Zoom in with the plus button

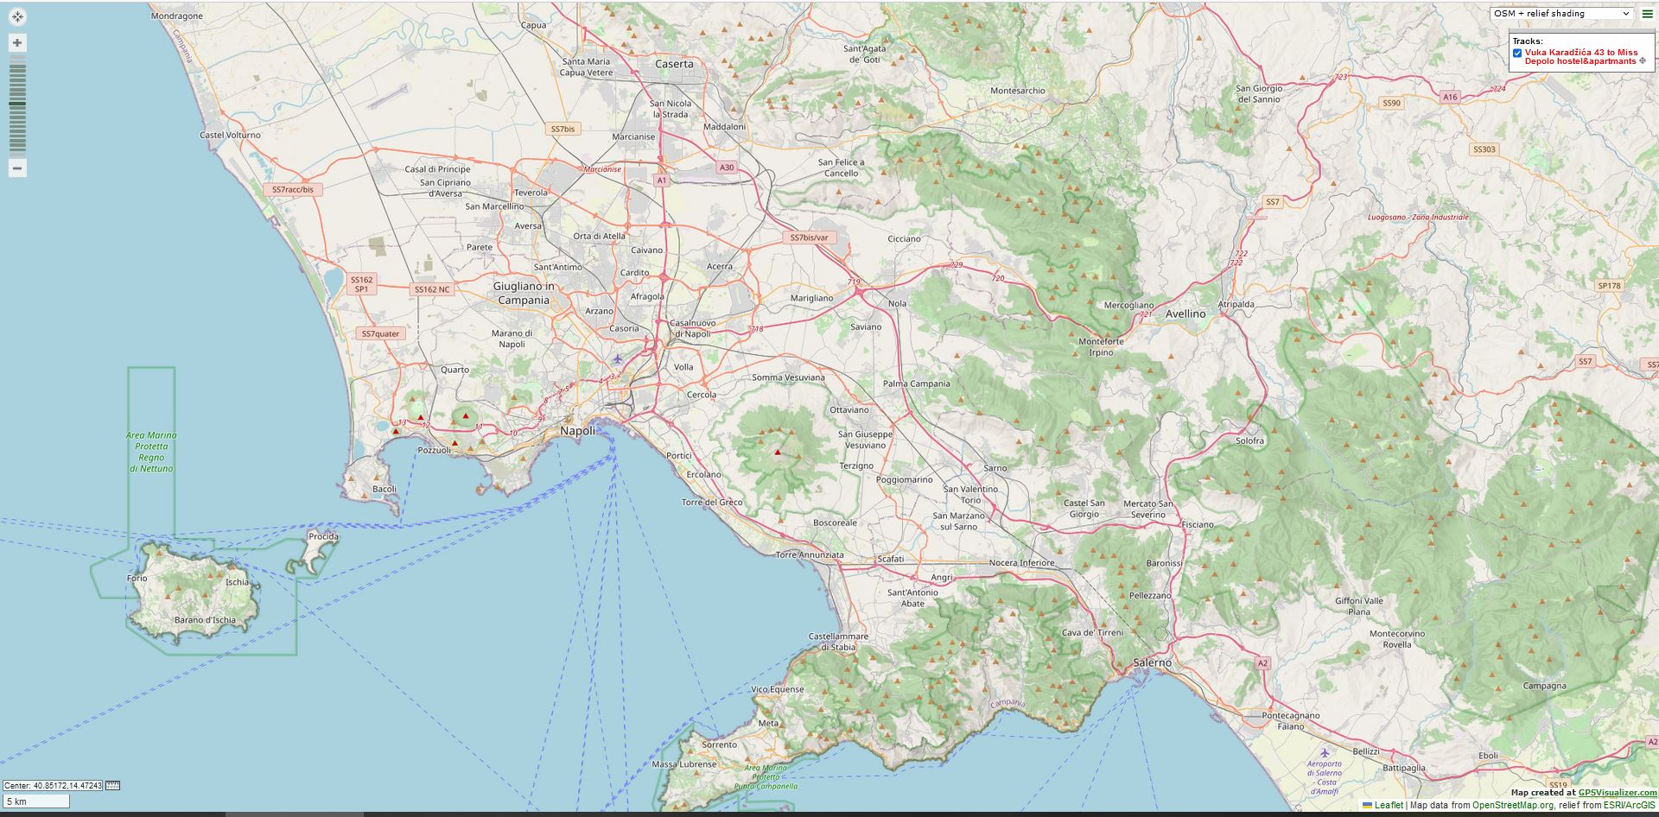pyautogui.click(x=17, y=42)
